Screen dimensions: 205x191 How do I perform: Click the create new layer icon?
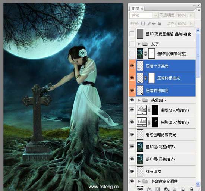(183, 189)
